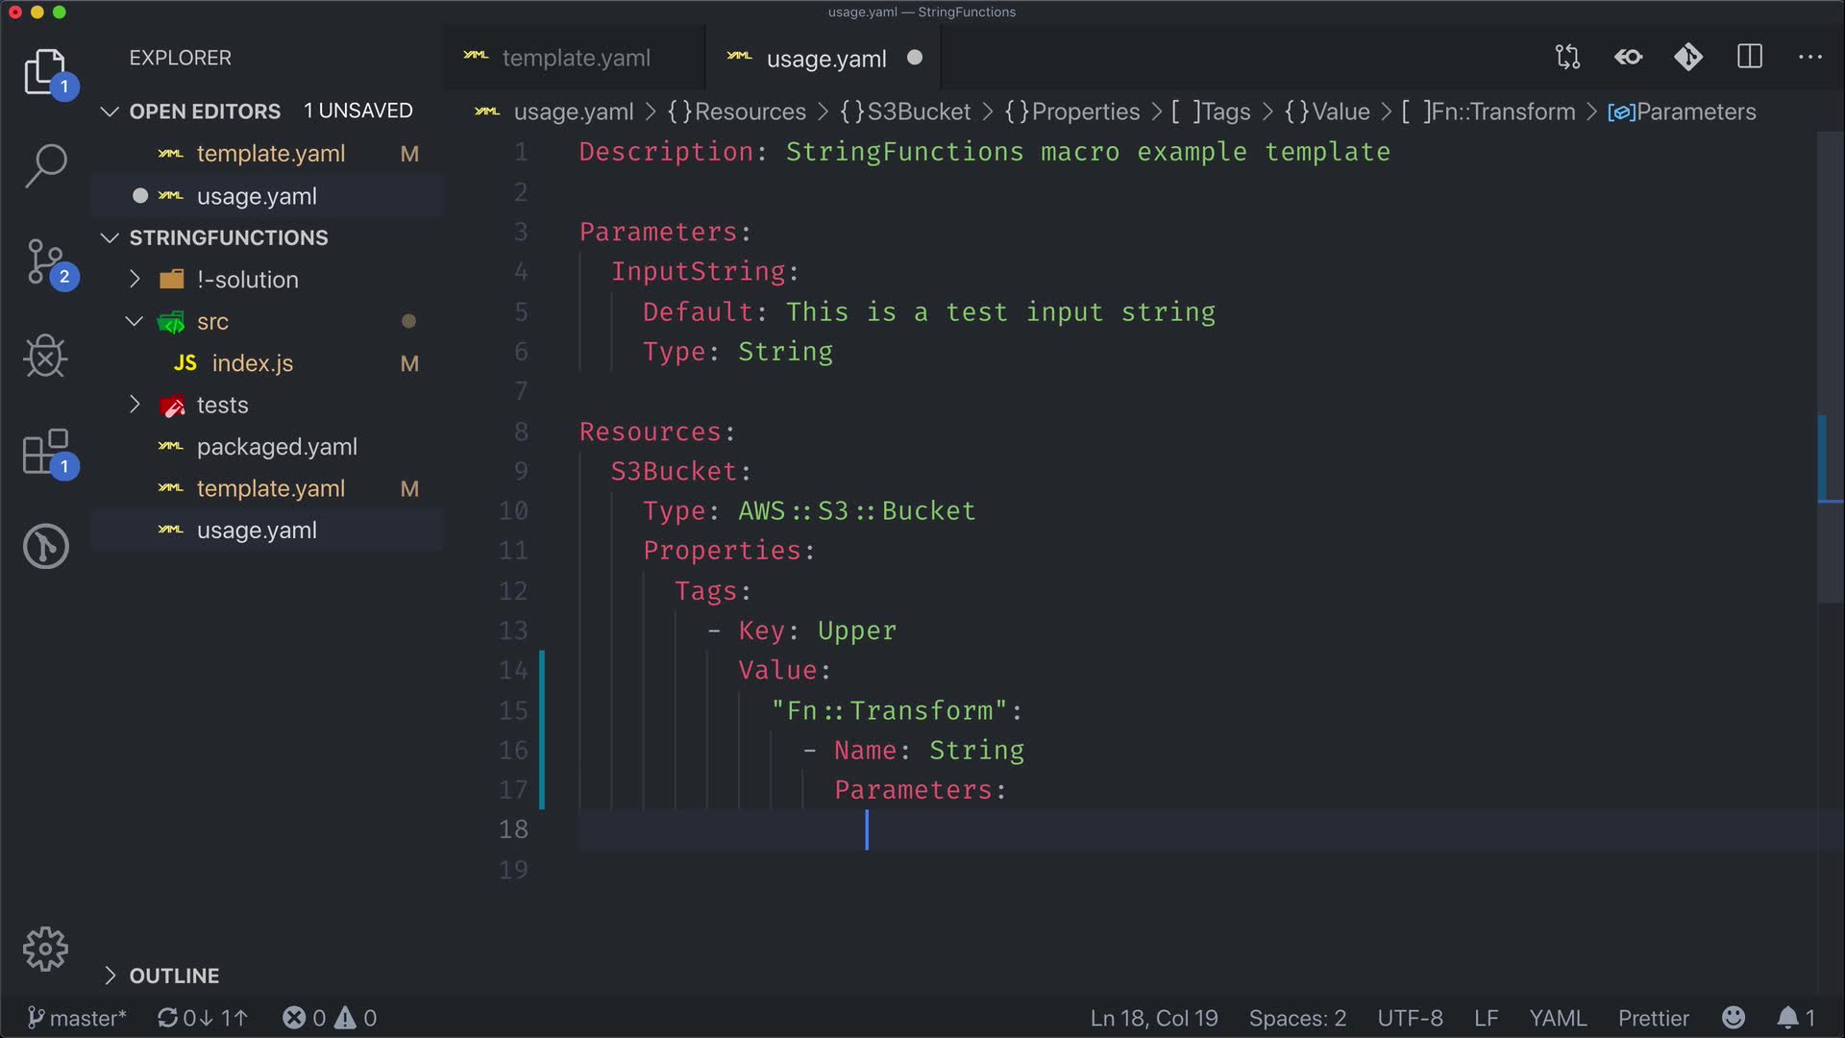Open the Extensions view icon

point(45,452)
